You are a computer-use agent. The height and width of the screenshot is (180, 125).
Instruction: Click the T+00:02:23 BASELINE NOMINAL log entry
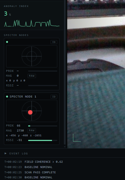28,167
